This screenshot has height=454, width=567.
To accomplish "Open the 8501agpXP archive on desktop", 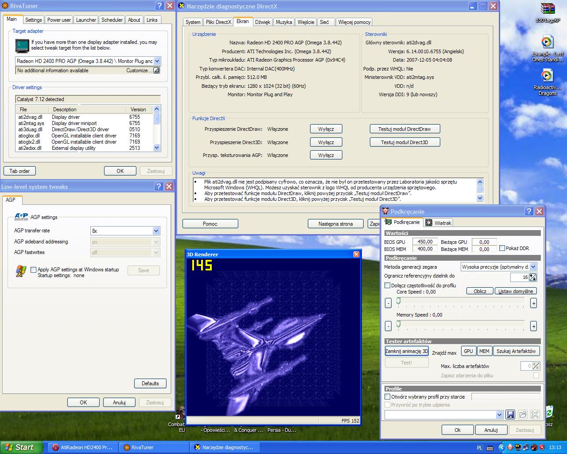I will [x=548, y=9].
